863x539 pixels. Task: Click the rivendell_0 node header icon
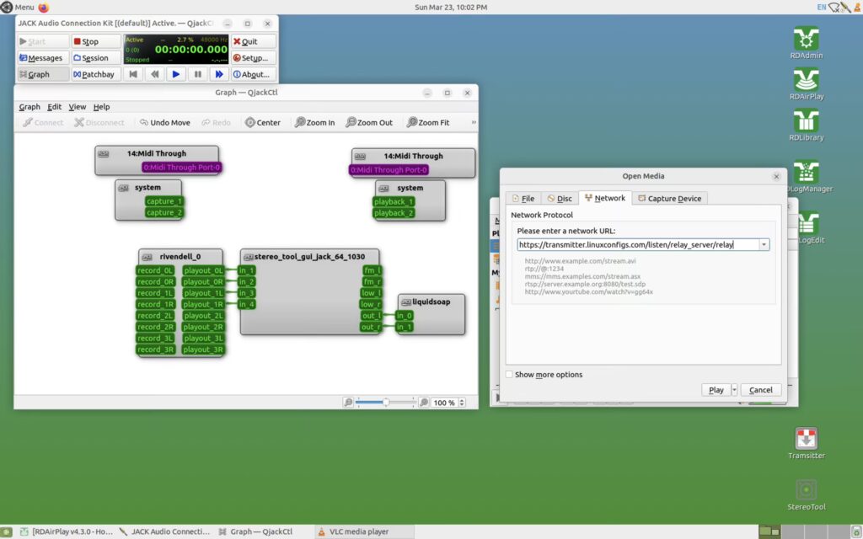147,257
